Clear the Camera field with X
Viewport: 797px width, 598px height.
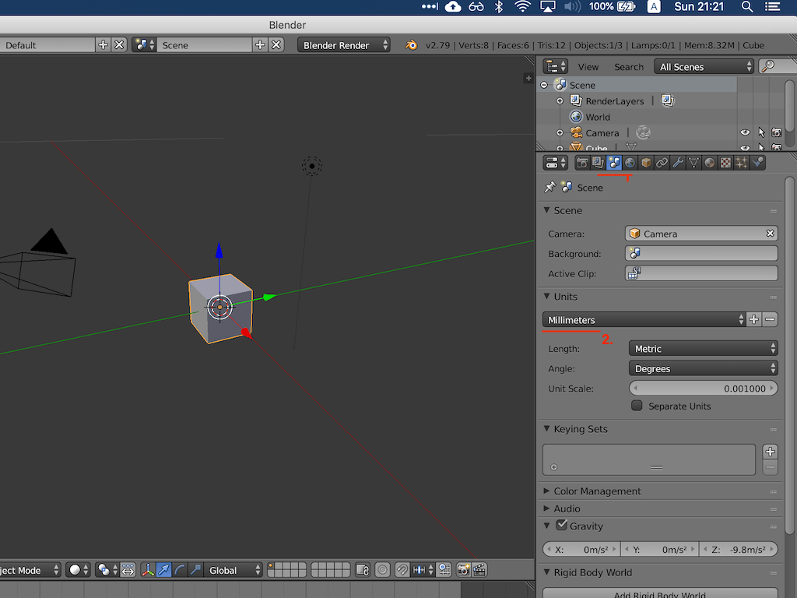point(770,234)
